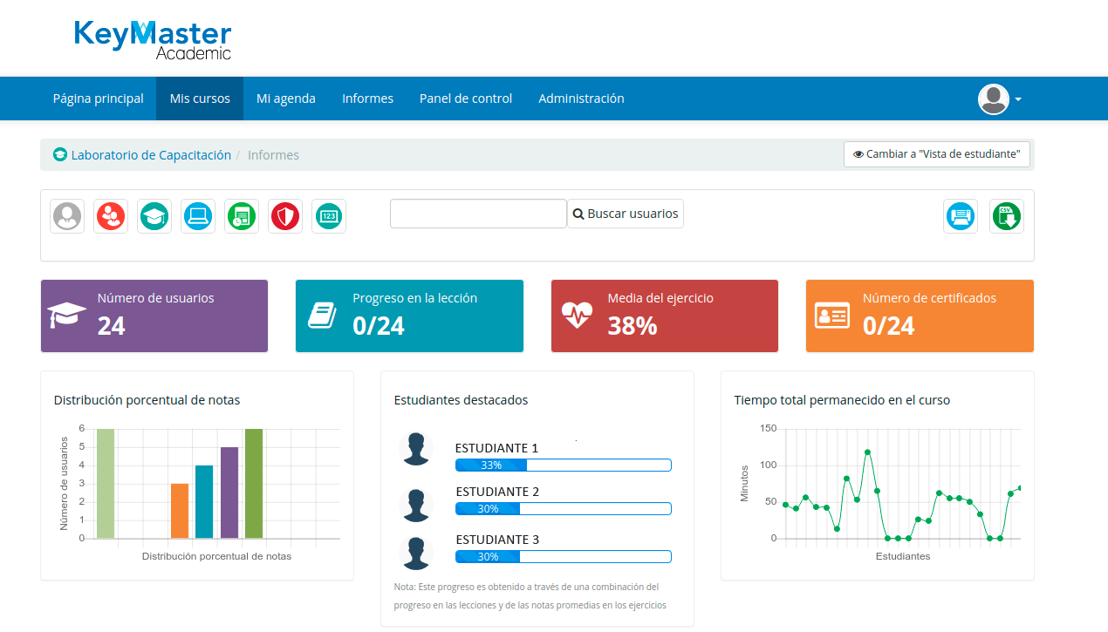Screen dimensions: 1108x632
Task: Click ESTUDIANTE 1's 33% progress bar
Action: click(x=563, y=465)
